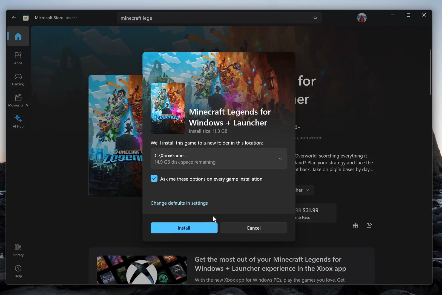Open the Home section in sidebar
Viewport: 442px width, 295px height.
[18, 36]
